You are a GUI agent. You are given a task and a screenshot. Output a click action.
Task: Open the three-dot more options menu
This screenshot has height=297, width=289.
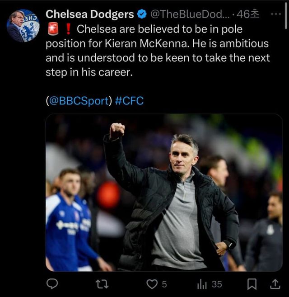pos(275,14)
